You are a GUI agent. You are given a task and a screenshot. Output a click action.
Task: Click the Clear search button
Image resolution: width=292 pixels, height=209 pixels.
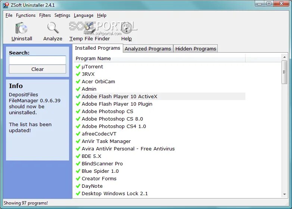point(37,69)
